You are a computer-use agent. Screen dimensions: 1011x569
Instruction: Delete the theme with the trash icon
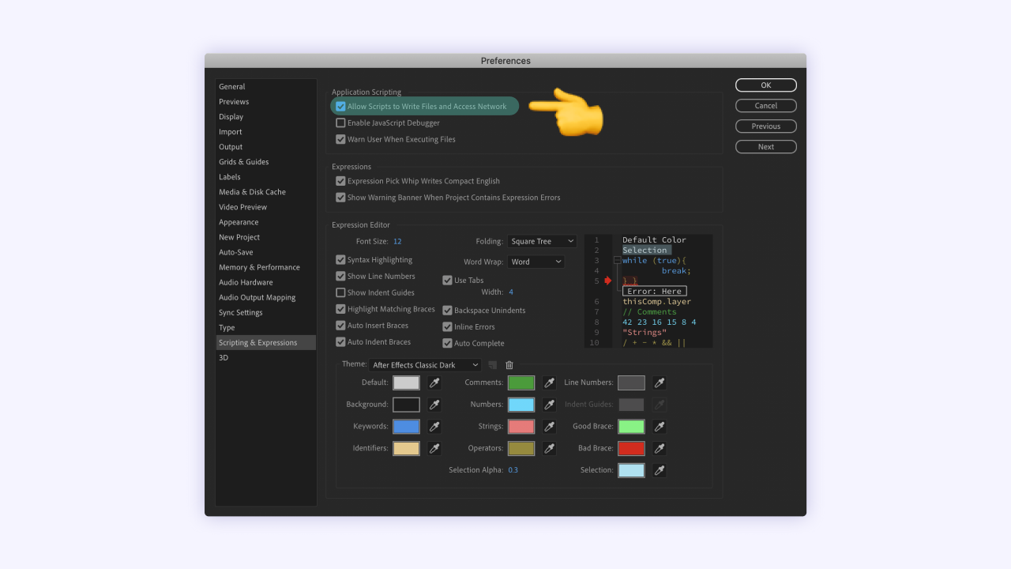pos(509,365)
